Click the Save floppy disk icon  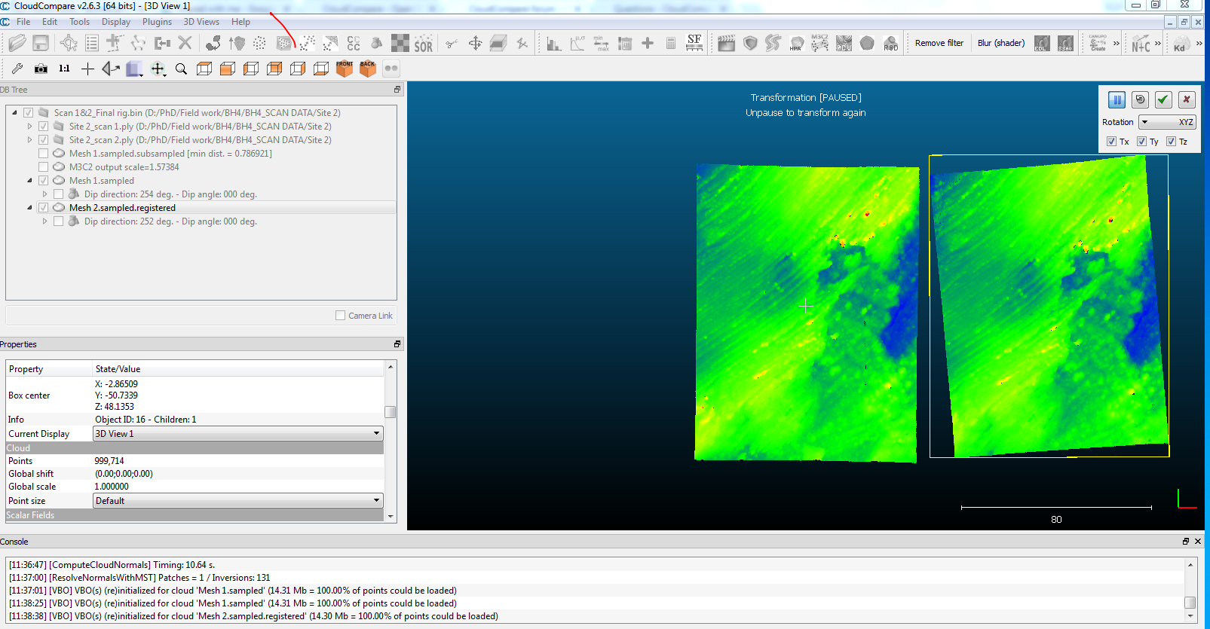tap(41, 43)
